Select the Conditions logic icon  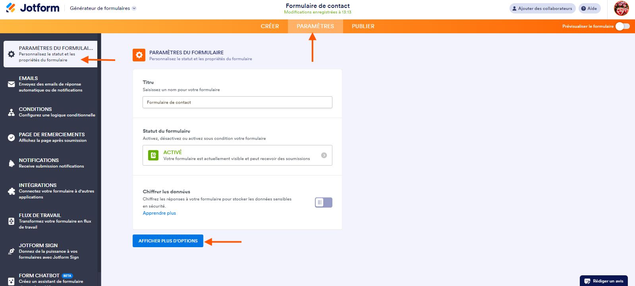[12, 112]
